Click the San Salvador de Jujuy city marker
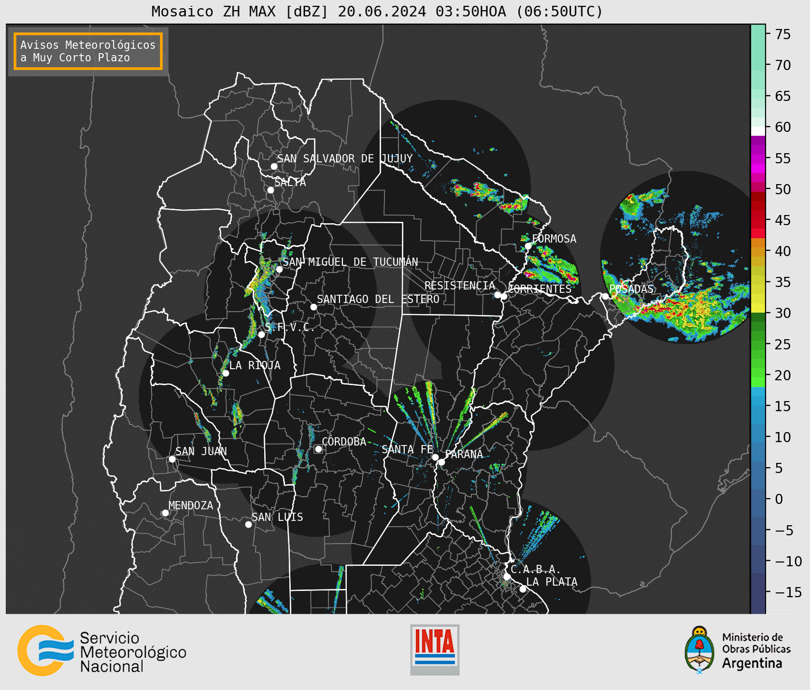The width and height of the screenshot is (810, 690). pyautogui.click(x=274, y=166)
